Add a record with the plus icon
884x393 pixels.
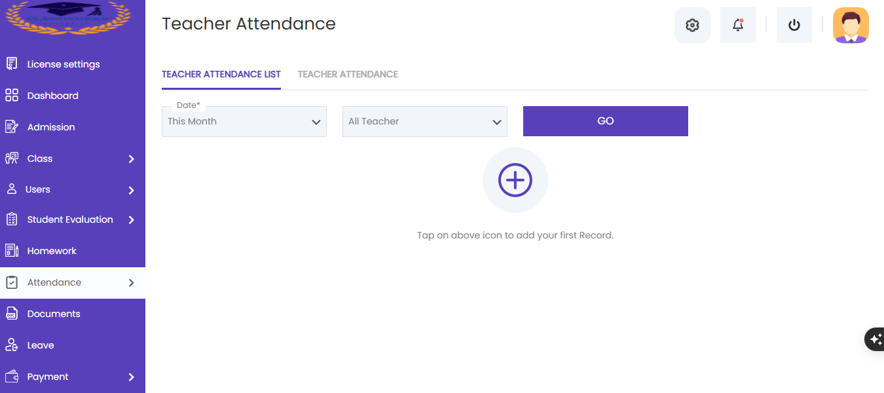coord(515,180)
